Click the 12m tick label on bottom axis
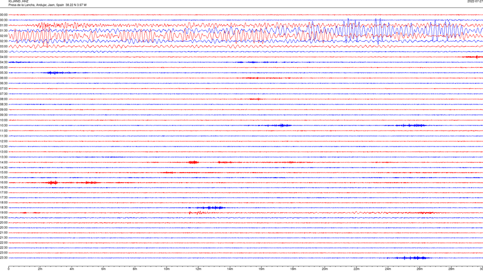The height and width of the screenshot is (271, 483). [x=198, y=269]
